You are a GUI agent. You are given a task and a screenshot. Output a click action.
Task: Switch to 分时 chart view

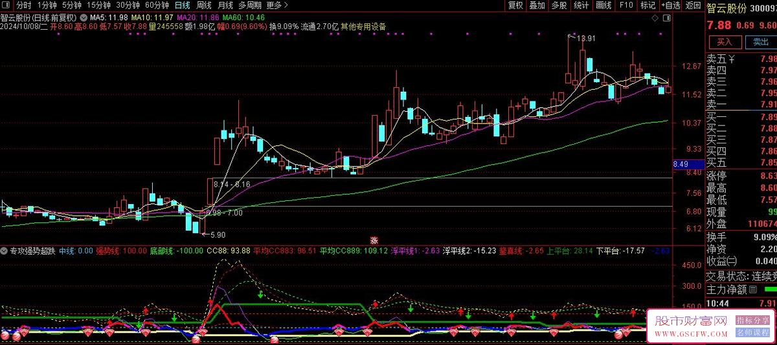click(24, 5)
